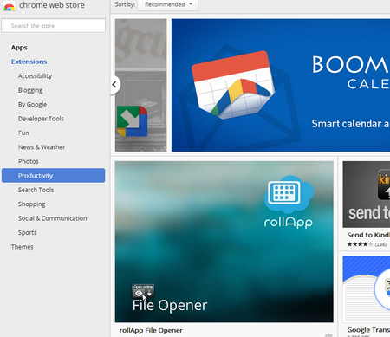The image size is (390, 337).
Task: Open the Fun subcategory
Action: 23,133
